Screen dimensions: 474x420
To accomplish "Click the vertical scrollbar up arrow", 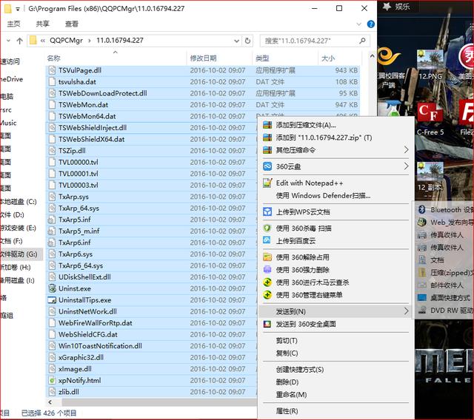I will [x=372, y=56].
